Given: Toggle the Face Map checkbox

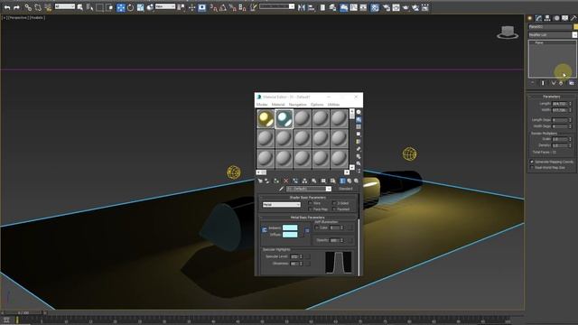Looking at the screenshot, I should pyautogui.click(x=311, y=209).
